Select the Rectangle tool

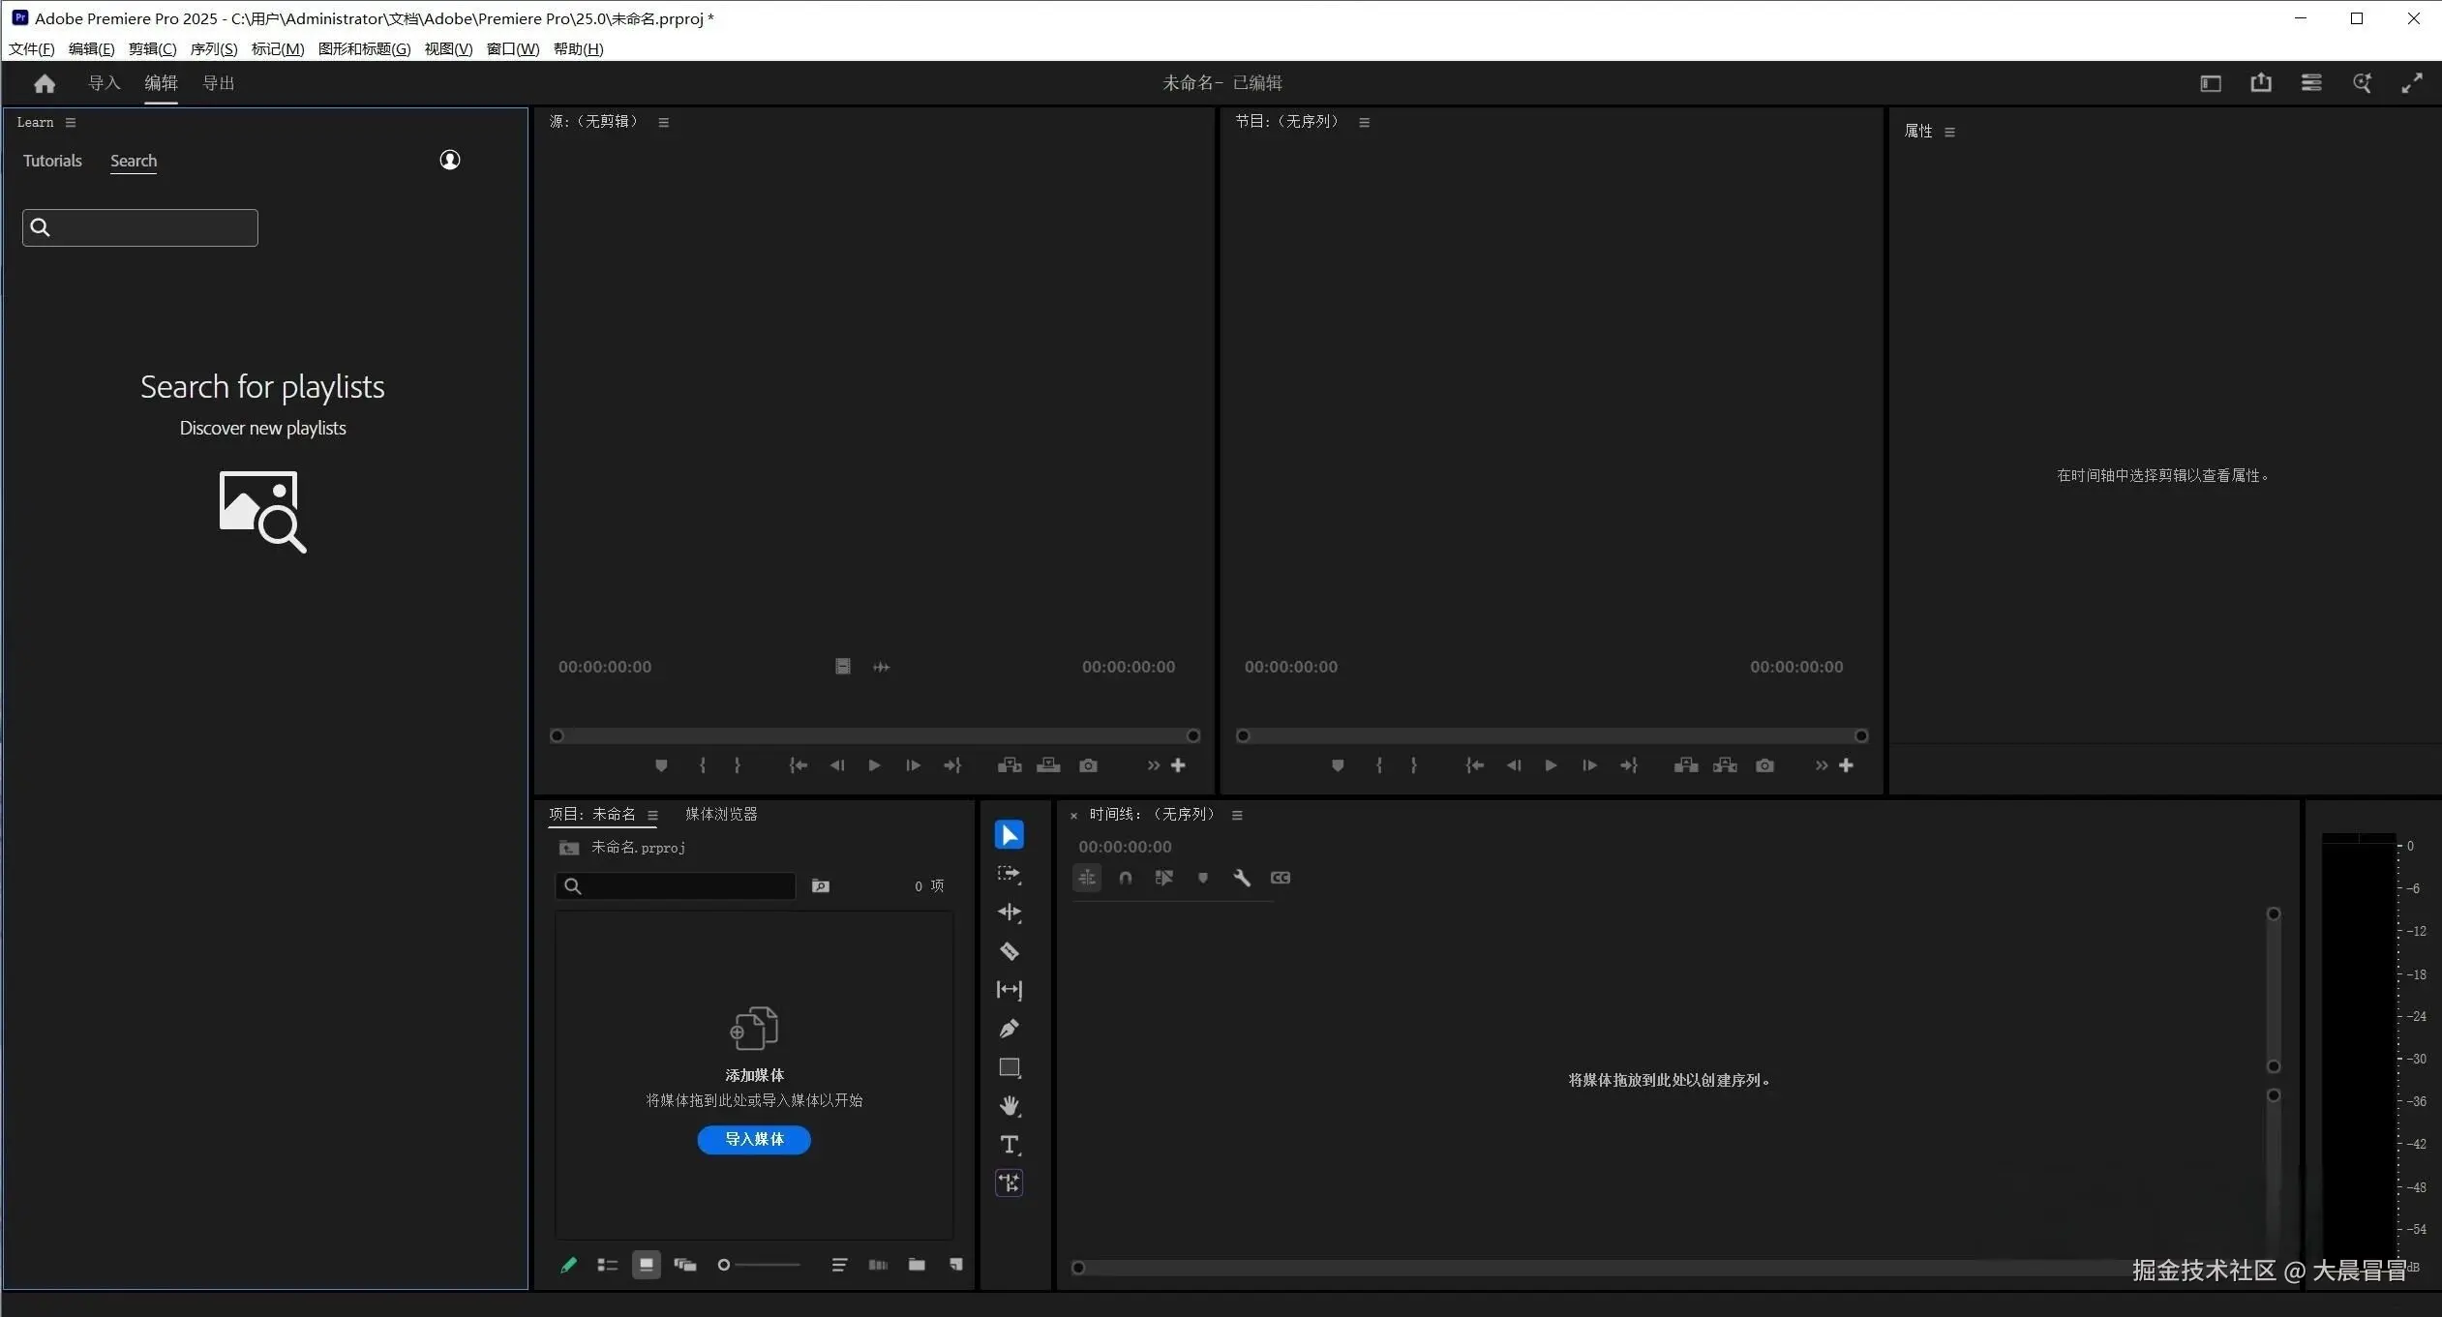click(x=1009, y=1067)
